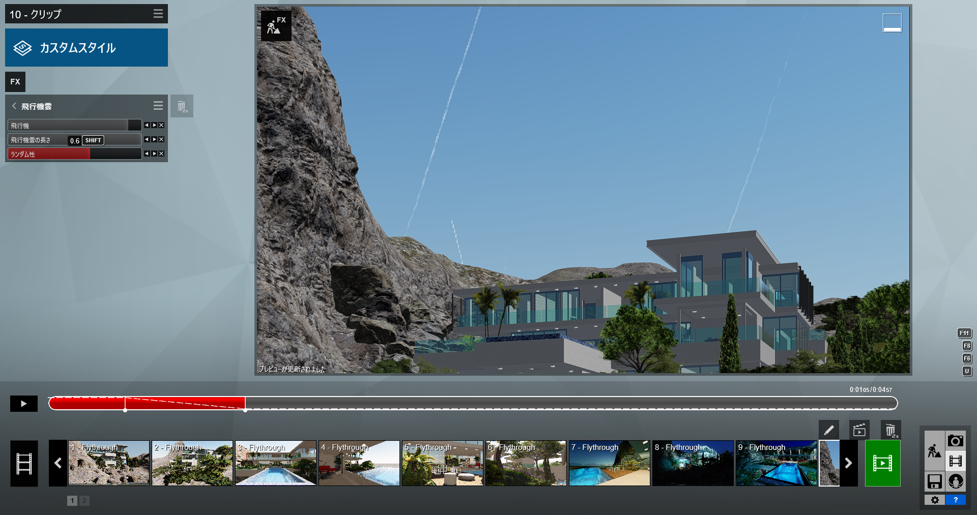Open help with the blue question mark
This screenshot has width=977, height=515.
956,500
